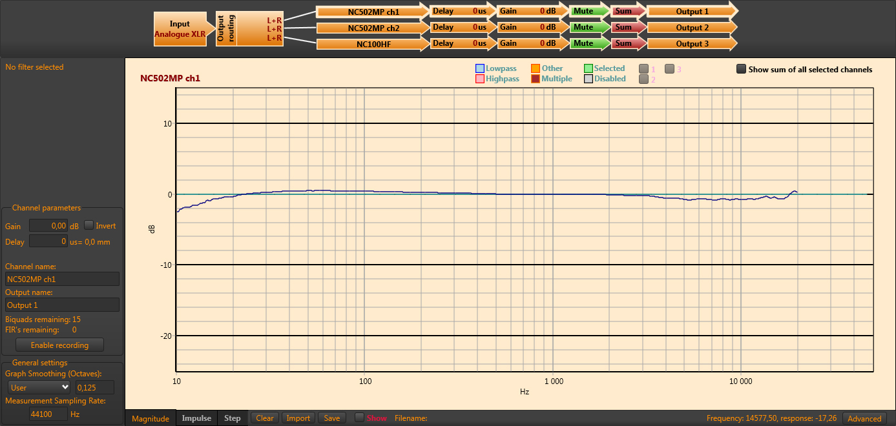Toggle the Invert checkbox
The image size is (896, 426).
pyautogui.click(x=89, y=225)
